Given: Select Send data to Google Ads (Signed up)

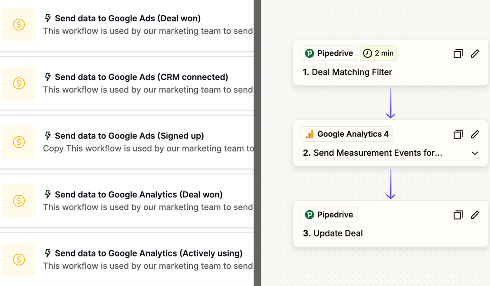Looking at the screenshot, I should pos(129,136).
